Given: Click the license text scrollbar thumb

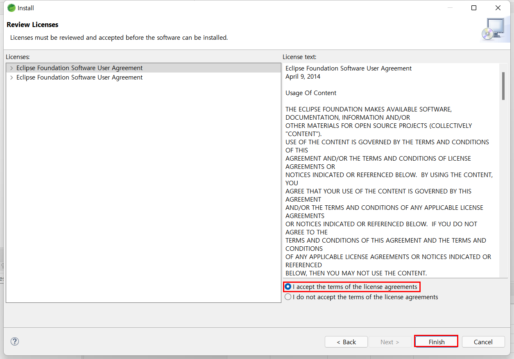Looking at the screenshot, I should tap(503, 86).
